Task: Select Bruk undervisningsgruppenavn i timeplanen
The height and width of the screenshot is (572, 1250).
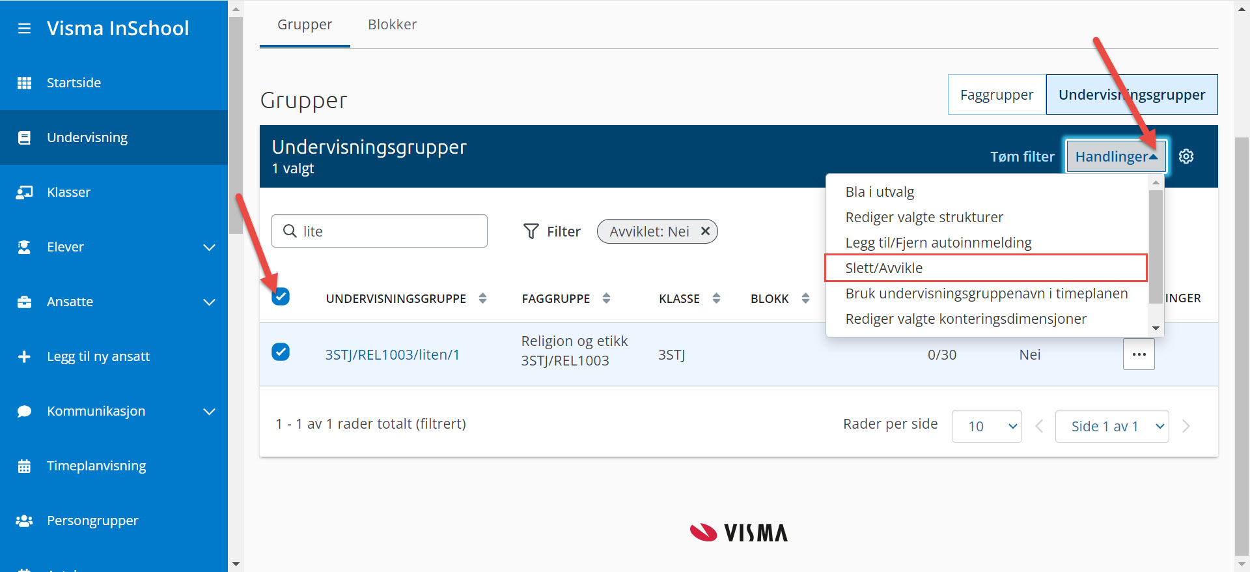Action: [x=986, y=293]
